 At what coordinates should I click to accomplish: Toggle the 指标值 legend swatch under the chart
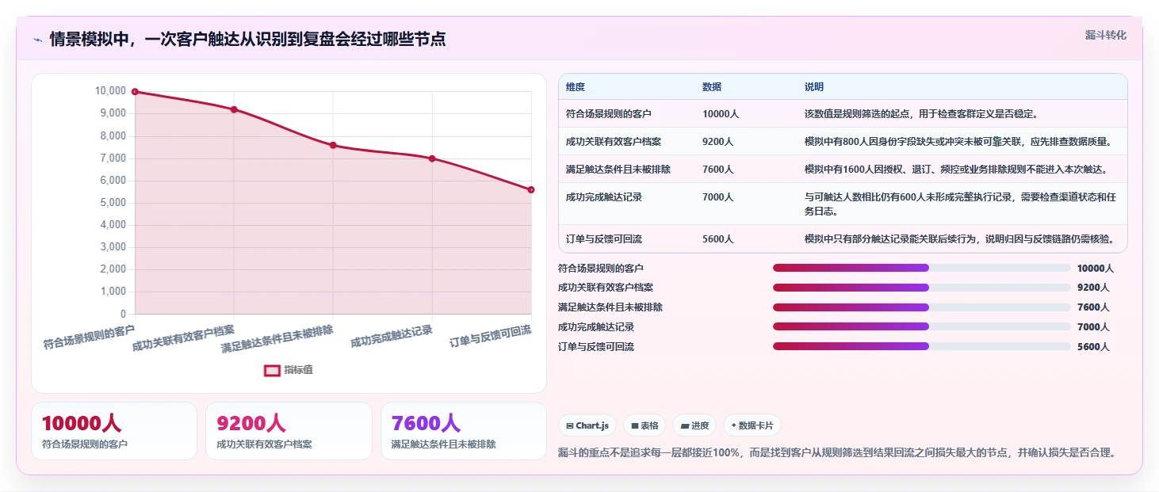(x=272, y=370)
